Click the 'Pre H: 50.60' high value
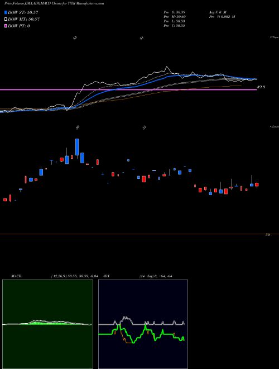Viewport: 279px width, 369px height. pos(175,17)
